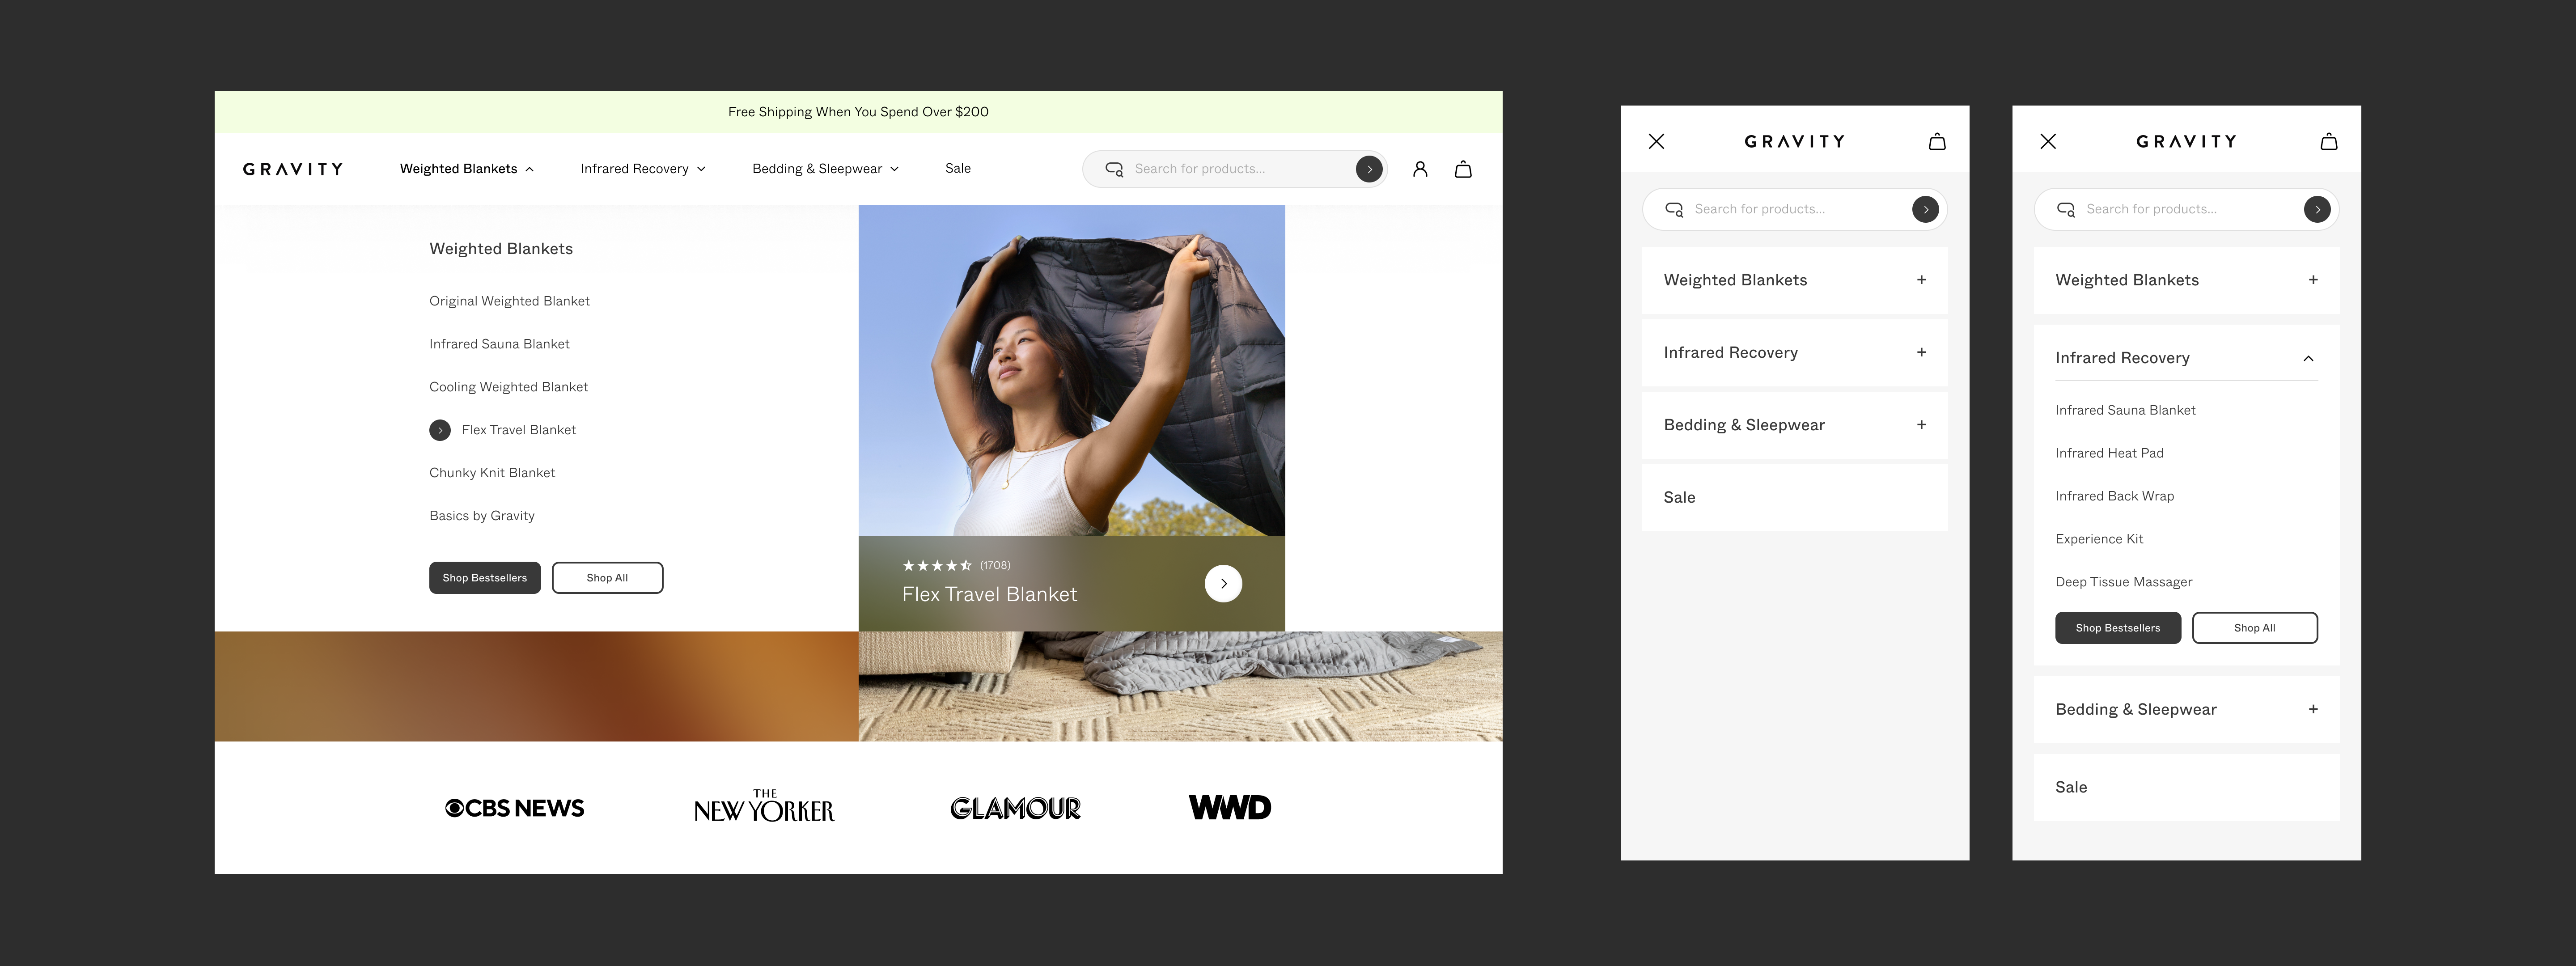Close the middle mobile menu with X
The image size is (2576, 966).
[1656, 141]
